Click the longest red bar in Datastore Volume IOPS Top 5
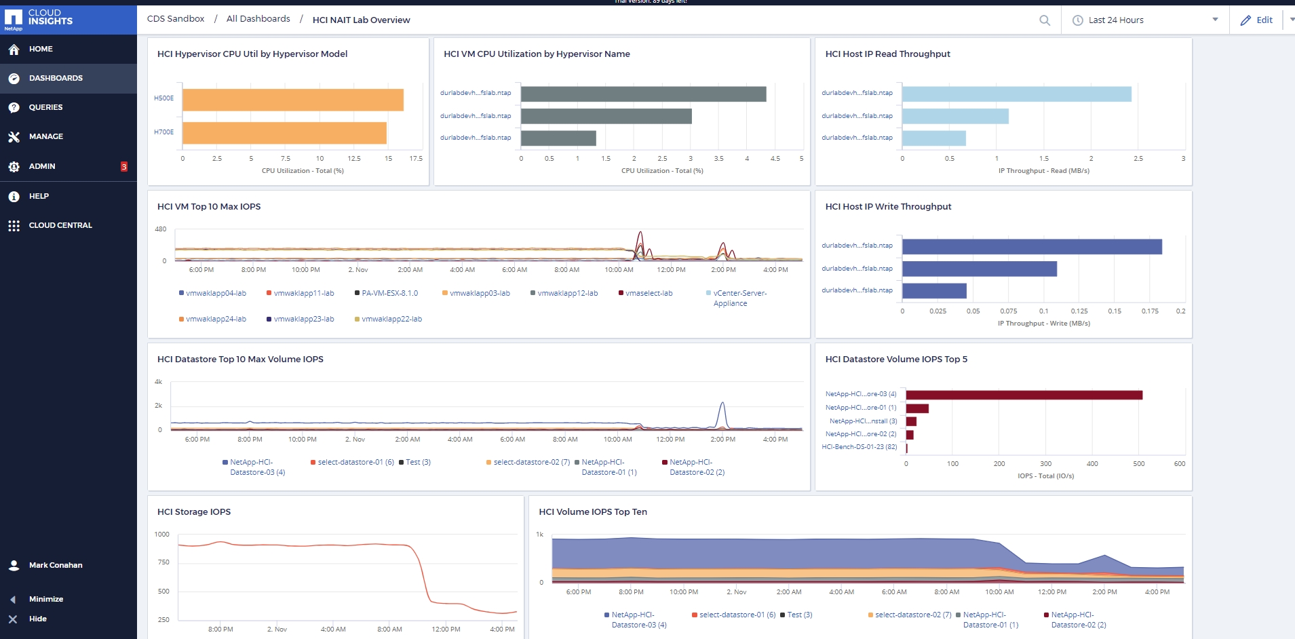The width and height of the screenshot is (1295, 639). coord(1024,395)
